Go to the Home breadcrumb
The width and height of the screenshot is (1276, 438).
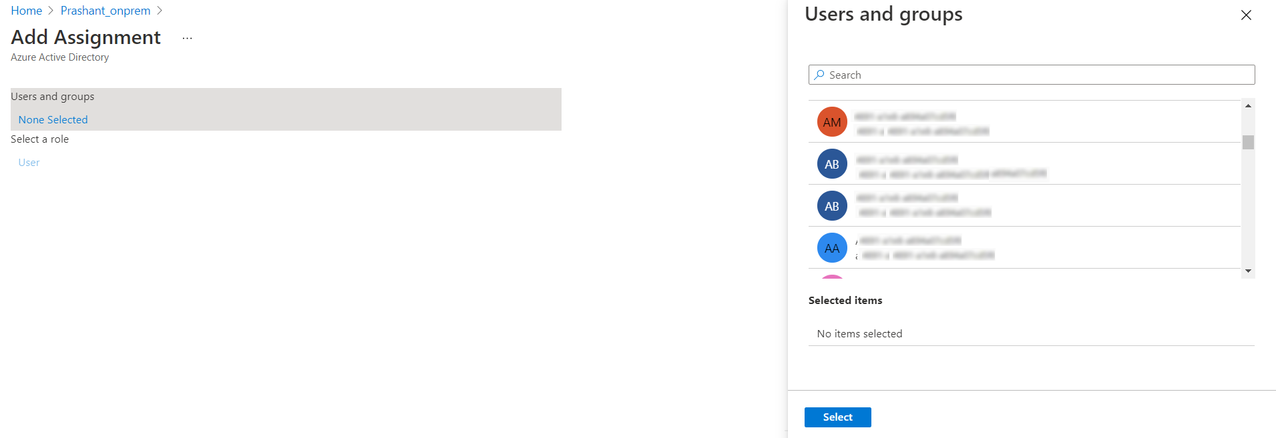pos(26,11)
